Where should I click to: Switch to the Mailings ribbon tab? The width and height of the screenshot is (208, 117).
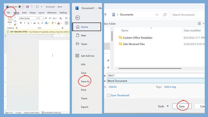click(63, 12)
